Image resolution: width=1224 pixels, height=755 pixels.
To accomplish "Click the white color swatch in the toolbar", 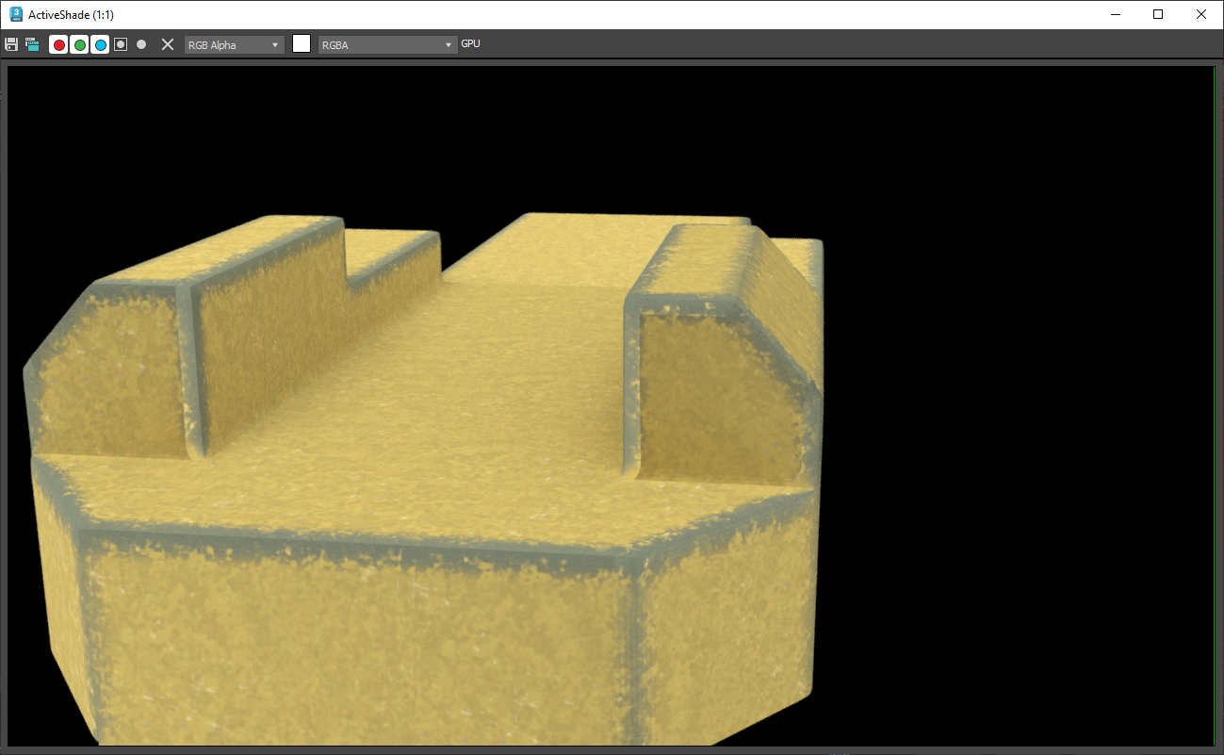I will point(302,43).
